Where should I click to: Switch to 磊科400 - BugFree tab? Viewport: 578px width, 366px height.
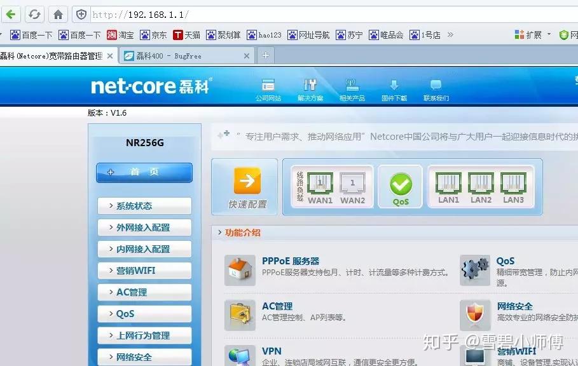[187, 56]
